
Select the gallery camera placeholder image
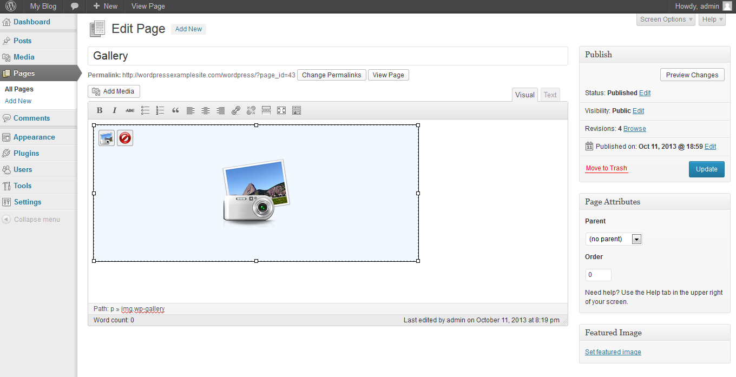[256, 193]
